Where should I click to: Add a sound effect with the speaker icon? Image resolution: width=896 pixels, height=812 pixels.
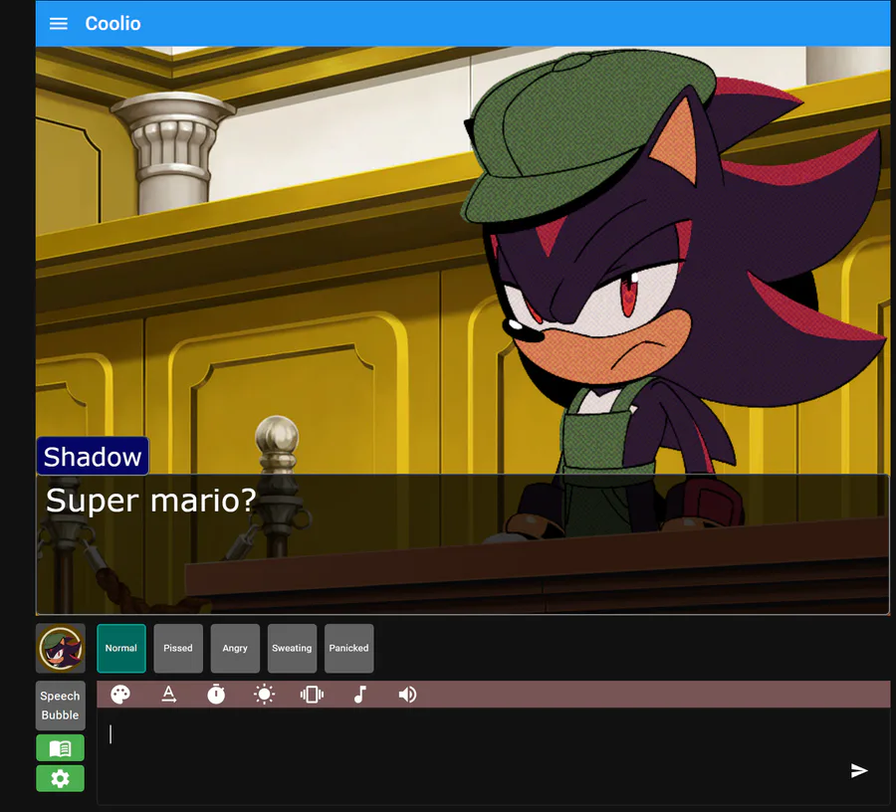click(x=407, y=695)
